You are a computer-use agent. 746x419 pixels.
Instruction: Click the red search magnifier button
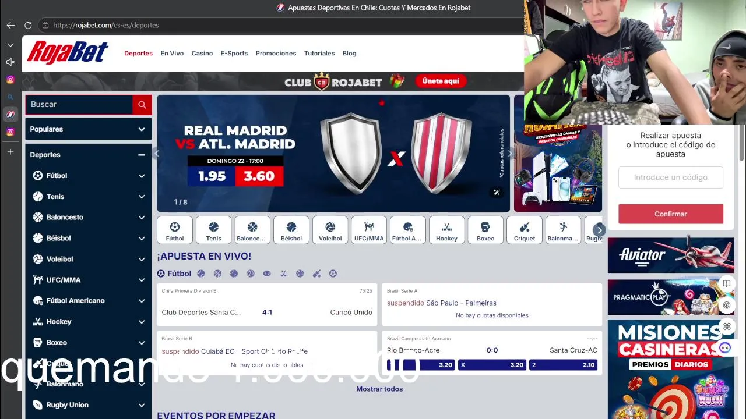pos(142,105)
